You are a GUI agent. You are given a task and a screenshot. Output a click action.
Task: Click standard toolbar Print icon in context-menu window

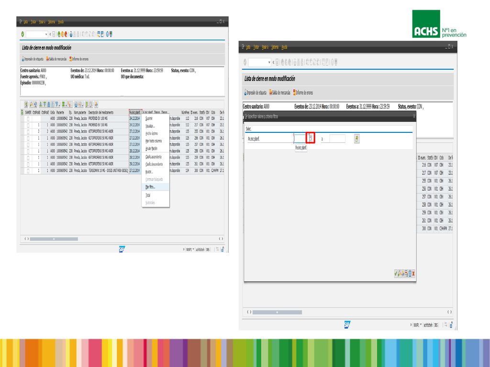click(x=71, y=34)
